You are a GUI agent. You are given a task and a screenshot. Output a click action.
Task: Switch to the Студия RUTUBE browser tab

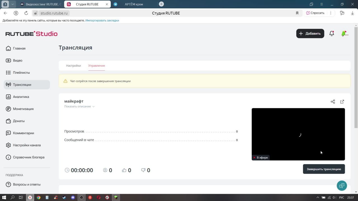[87, 4]
